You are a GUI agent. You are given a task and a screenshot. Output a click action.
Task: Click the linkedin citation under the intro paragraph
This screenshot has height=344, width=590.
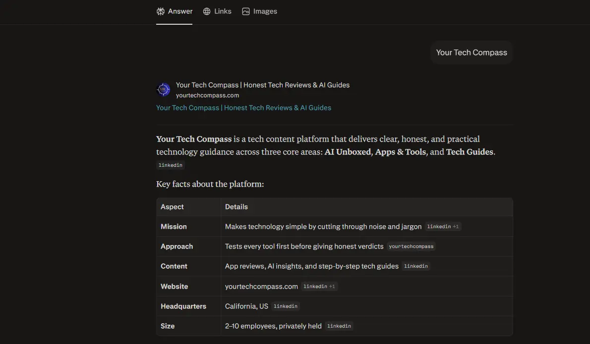(x=171, y=165)
